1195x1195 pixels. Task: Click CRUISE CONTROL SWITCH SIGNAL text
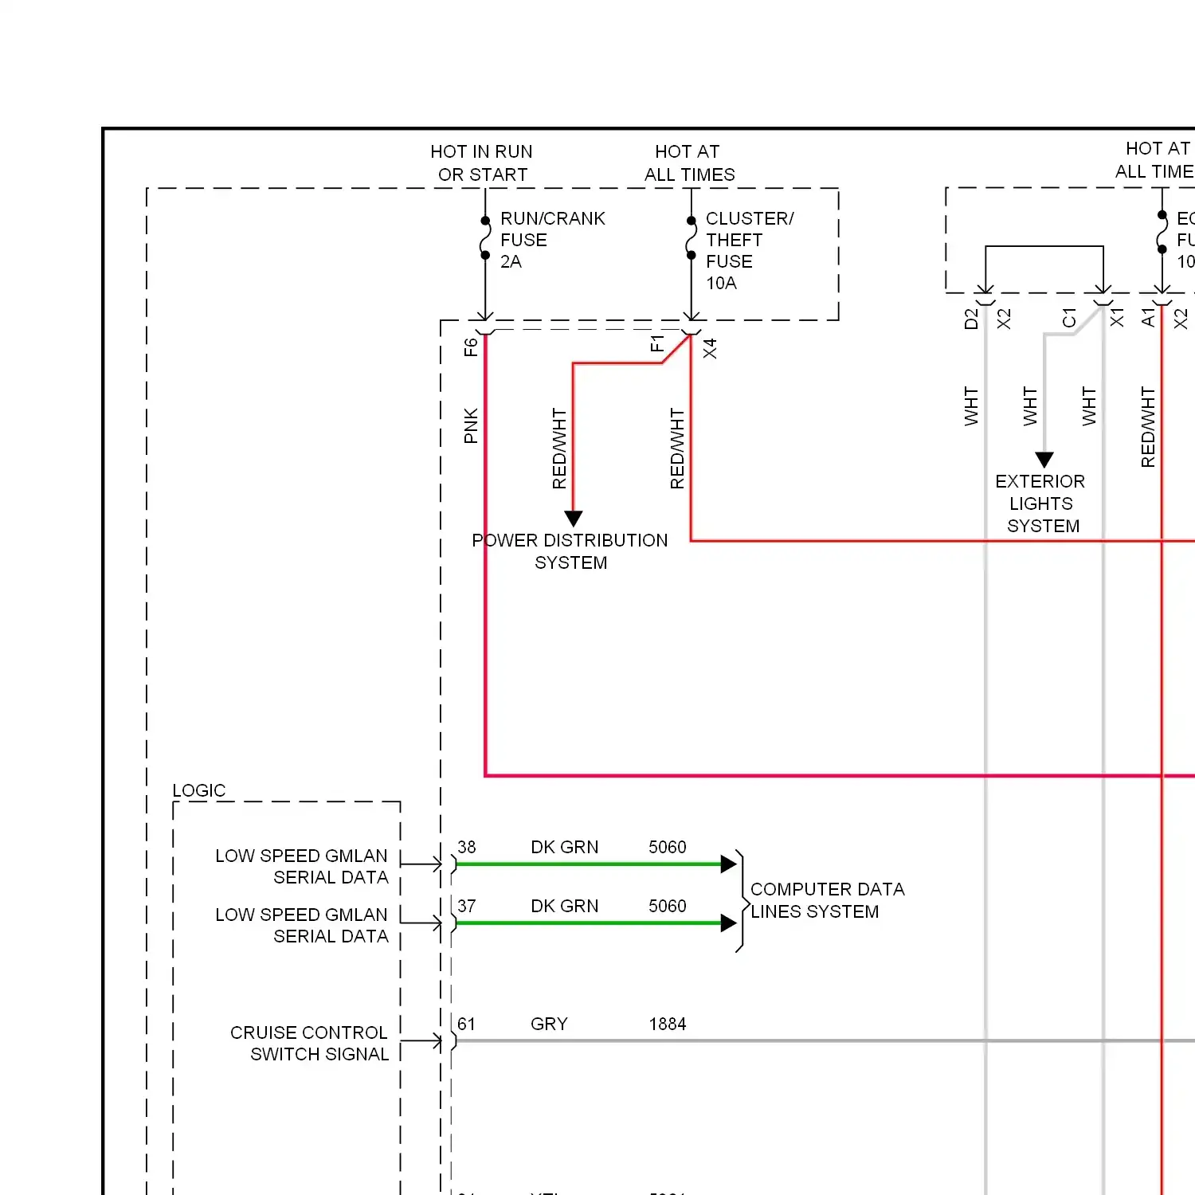pos(309,1043)
